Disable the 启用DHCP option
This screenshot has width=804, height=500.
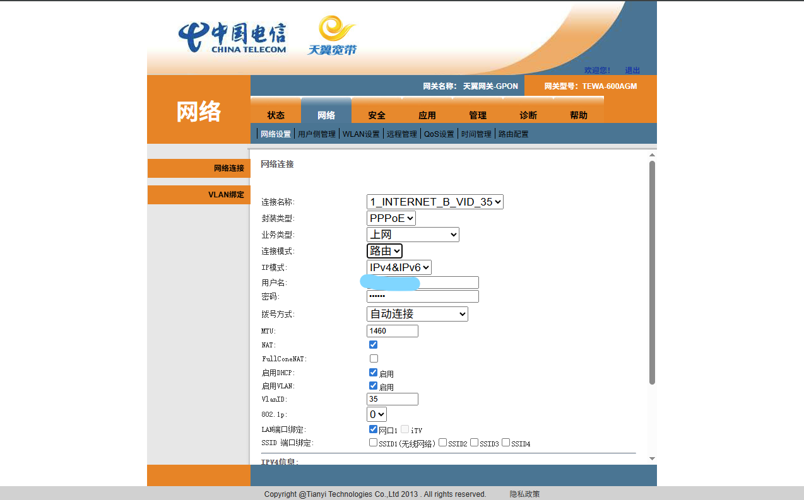click(372, 372)
